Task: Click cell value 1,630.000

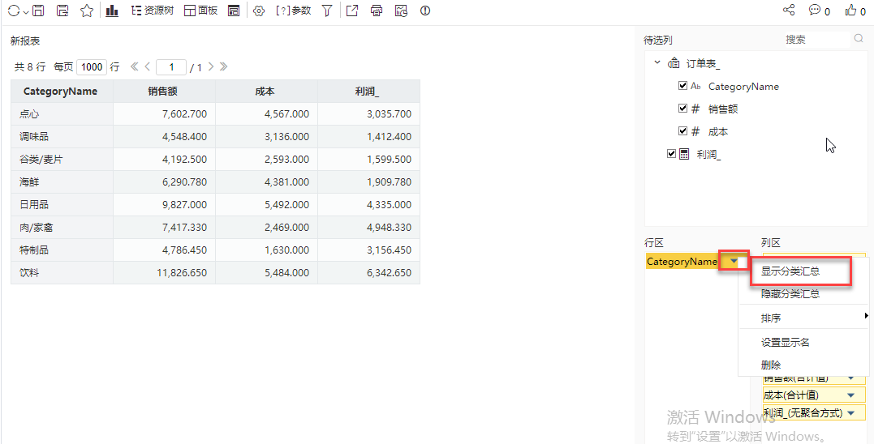Action: coord(286,250)
